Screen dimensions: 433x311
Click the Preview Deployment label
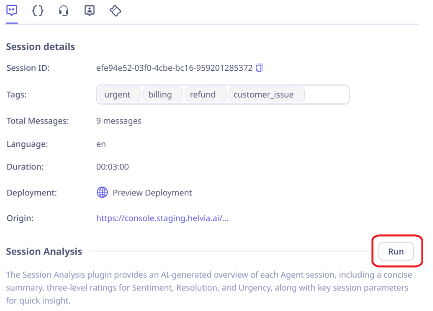(152, 193)
